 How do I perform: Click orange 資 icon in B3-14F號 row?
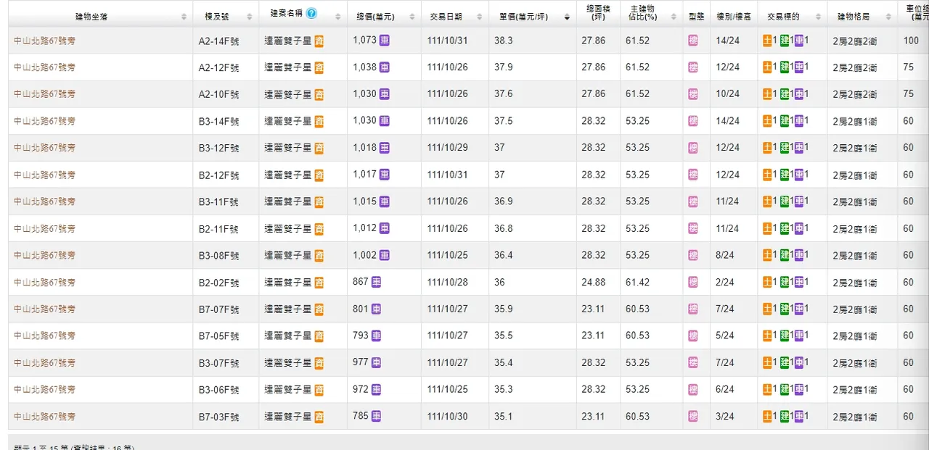(x=319, y=121)
